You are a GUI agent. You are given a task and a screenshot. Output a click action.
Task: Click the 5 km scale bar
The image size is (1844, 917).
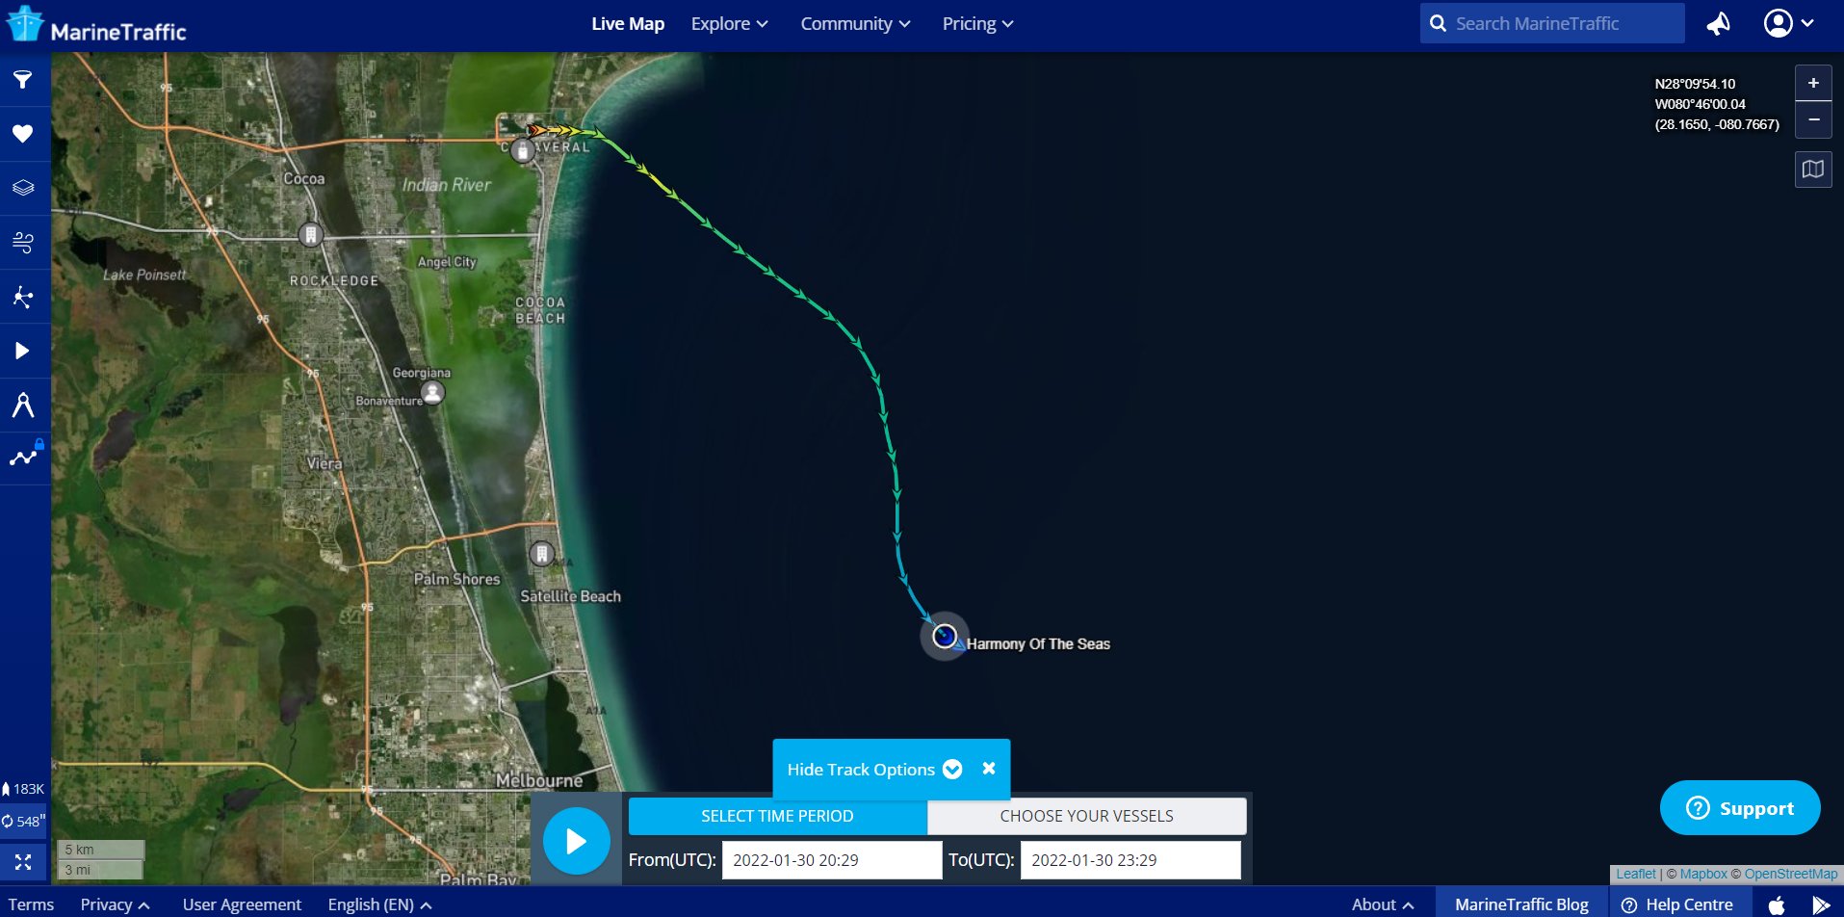100,850
